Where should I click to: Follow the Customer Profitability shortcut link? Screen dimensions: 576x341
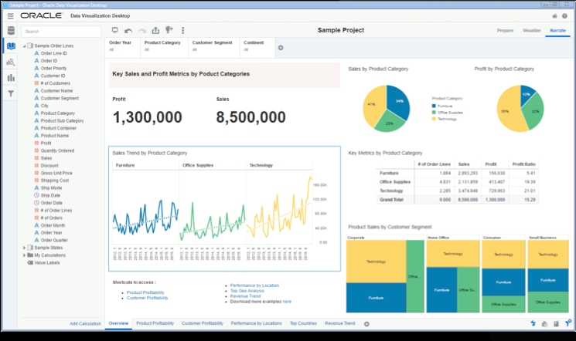(x=148, y=298)
